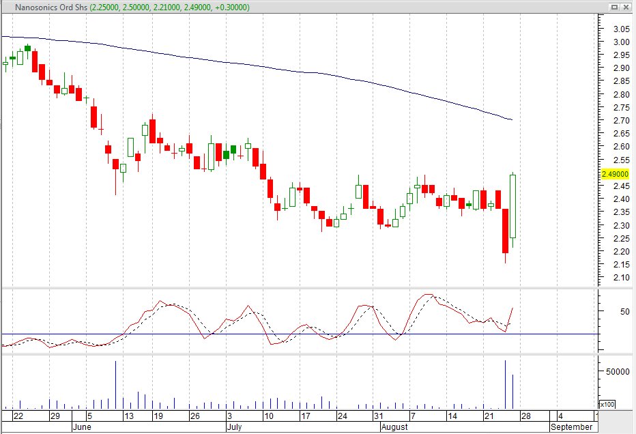Click date 14 on the time axis
The width and height of the screenshot is (636, 434).
452,416
